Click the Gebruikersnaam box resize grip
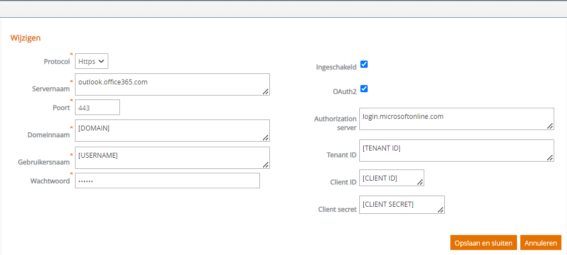 pyautogui.click(x=265, y=164)
